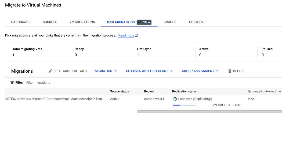
Task: Click the PREVIEW badge on Disk Migrations
Action: coord(144,22)
